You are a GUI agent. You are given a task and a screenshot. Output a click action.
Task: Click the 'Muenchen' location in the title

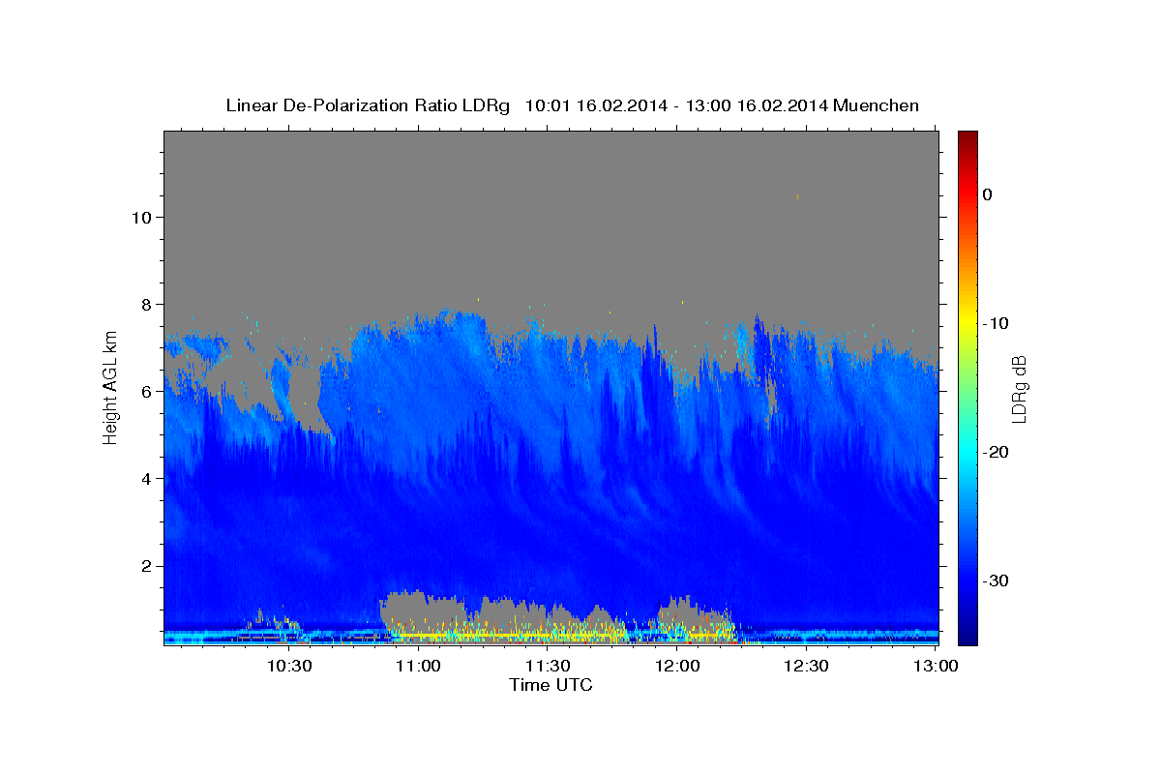coord(877,105)
